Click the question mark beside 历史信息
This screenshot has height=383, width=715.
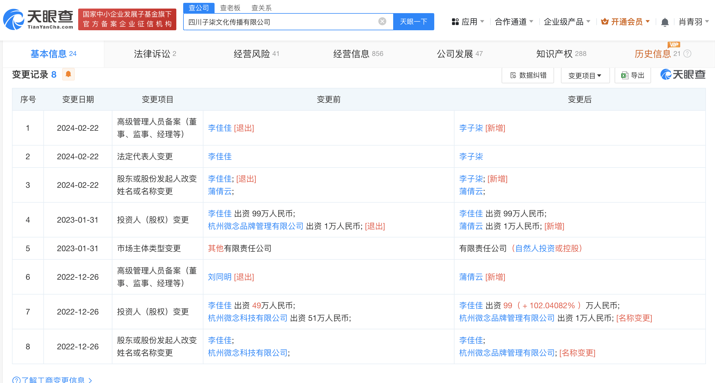click(x=688, y=54)
